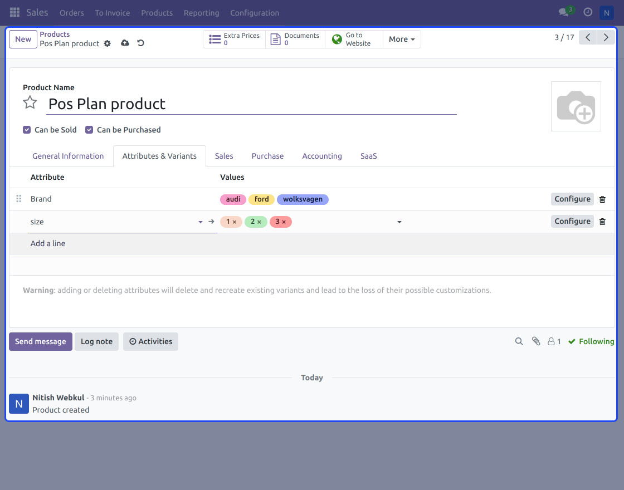Viewport: 624px width, 490px height.
Task: Select the yellow ford value tag
Action: coord(261,199)
